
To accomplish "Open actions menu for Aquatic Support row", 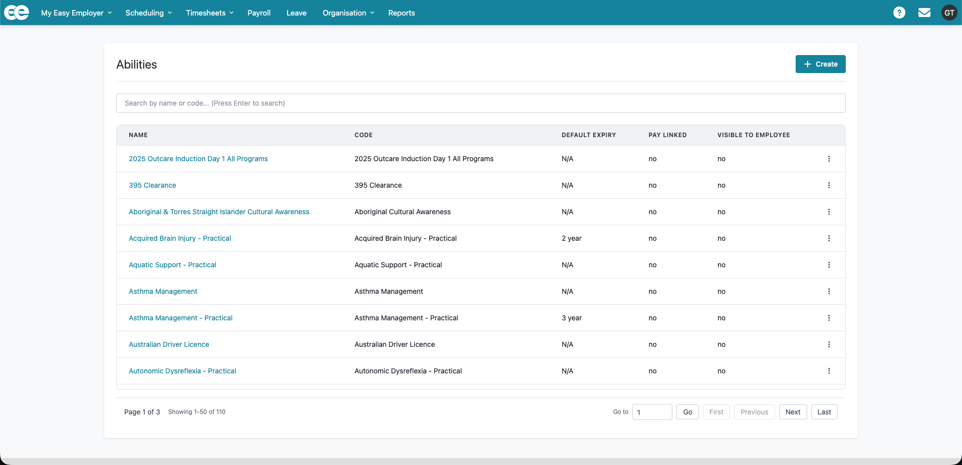I will (x=829, y=265).
